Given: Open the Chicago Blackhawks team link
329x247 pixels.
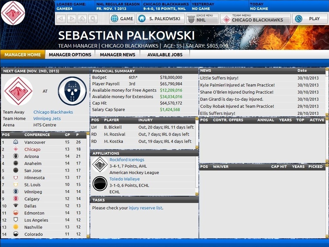Looking at the screenshot, I should (53, 112).
